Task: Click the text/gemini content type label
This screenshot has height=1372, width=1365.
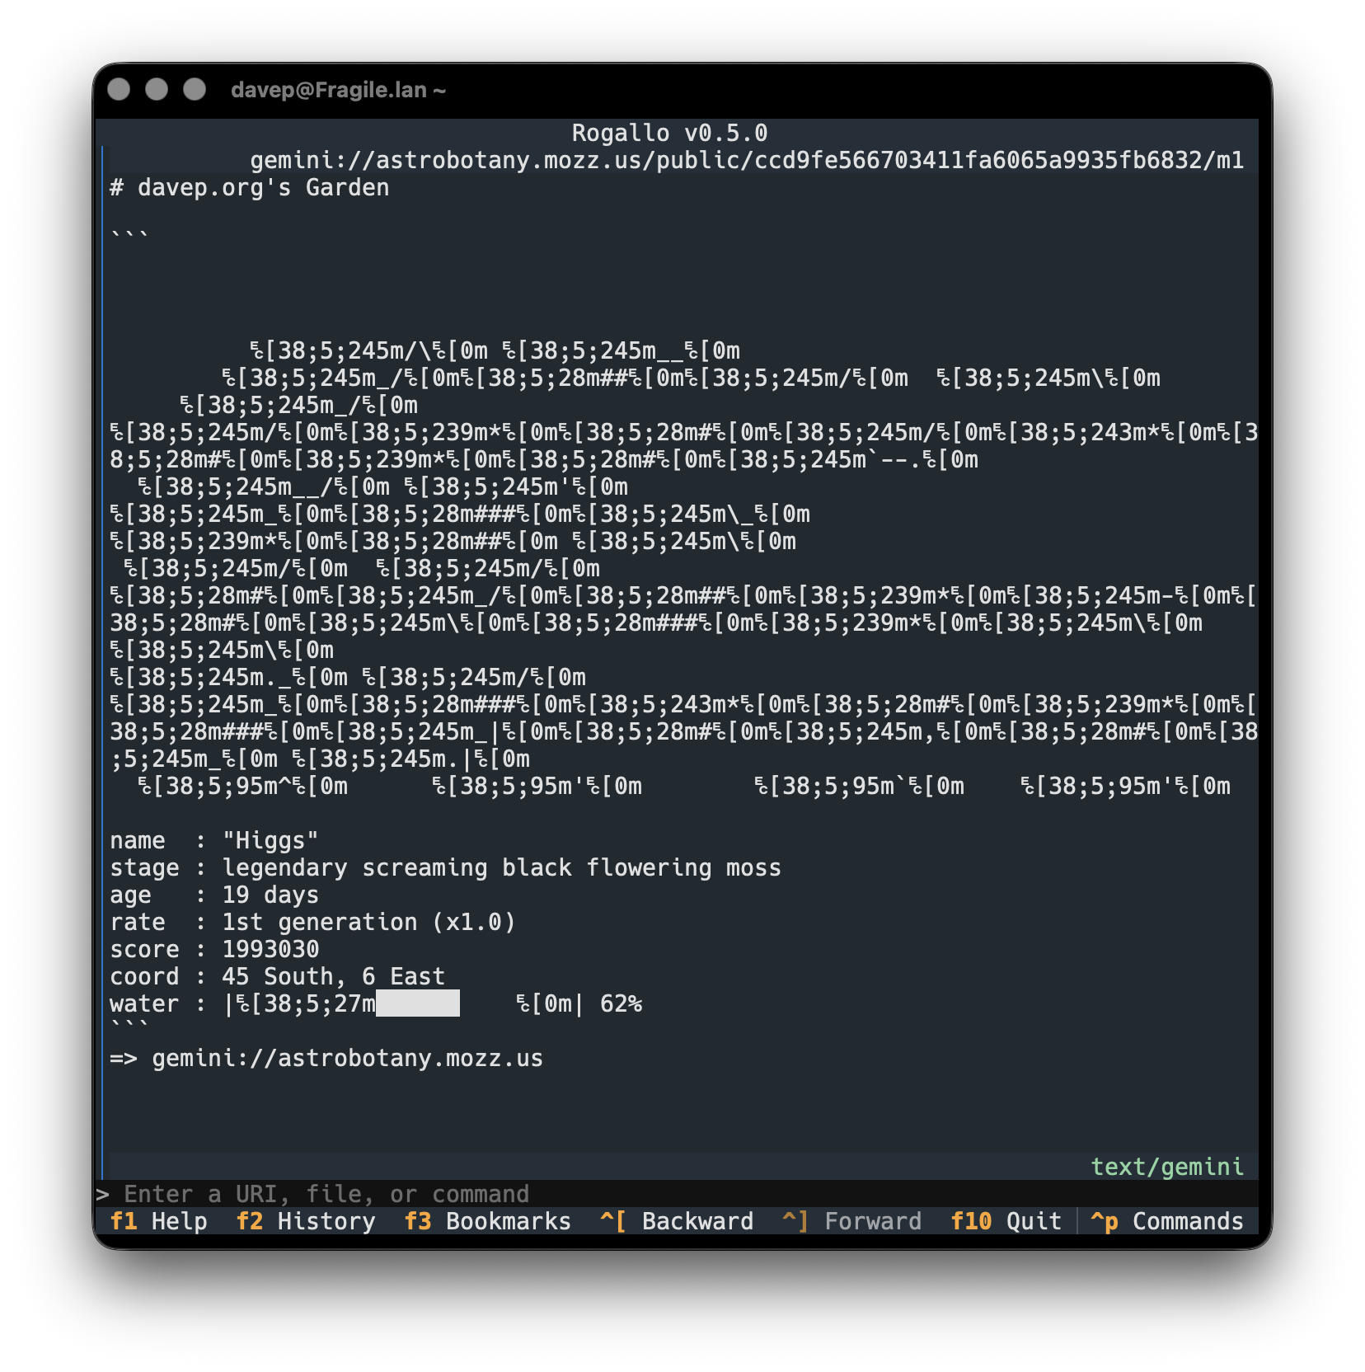Action: (1167, 1167)
